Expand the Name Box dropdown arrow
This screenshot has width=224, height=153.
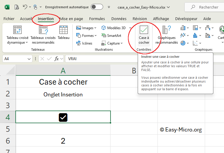[x=29, y=59]
